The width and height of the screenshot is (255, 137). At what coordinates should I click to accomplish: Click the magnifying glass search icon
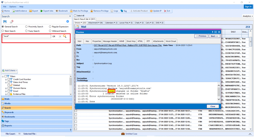[65, 36]
